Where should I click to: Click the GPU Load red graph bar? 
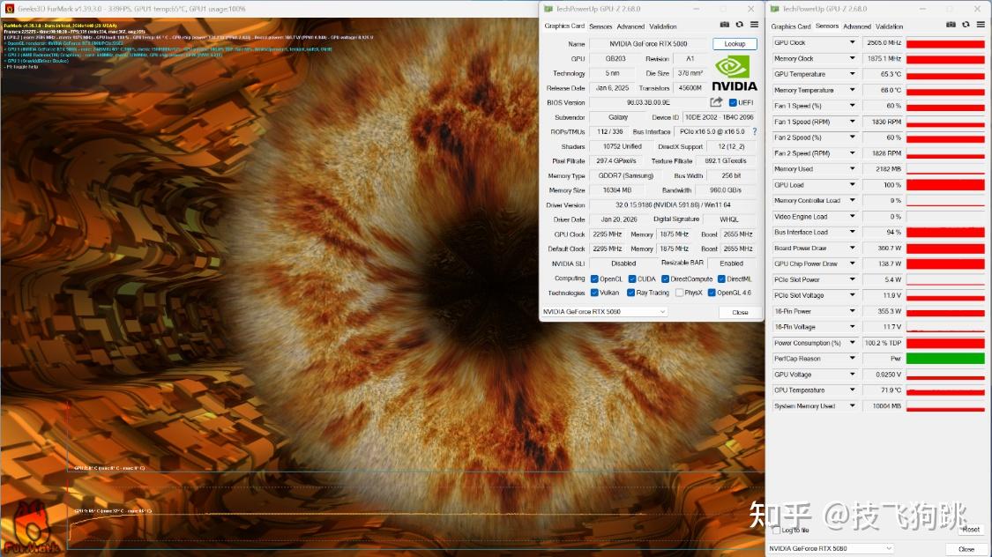click(945, 184)
